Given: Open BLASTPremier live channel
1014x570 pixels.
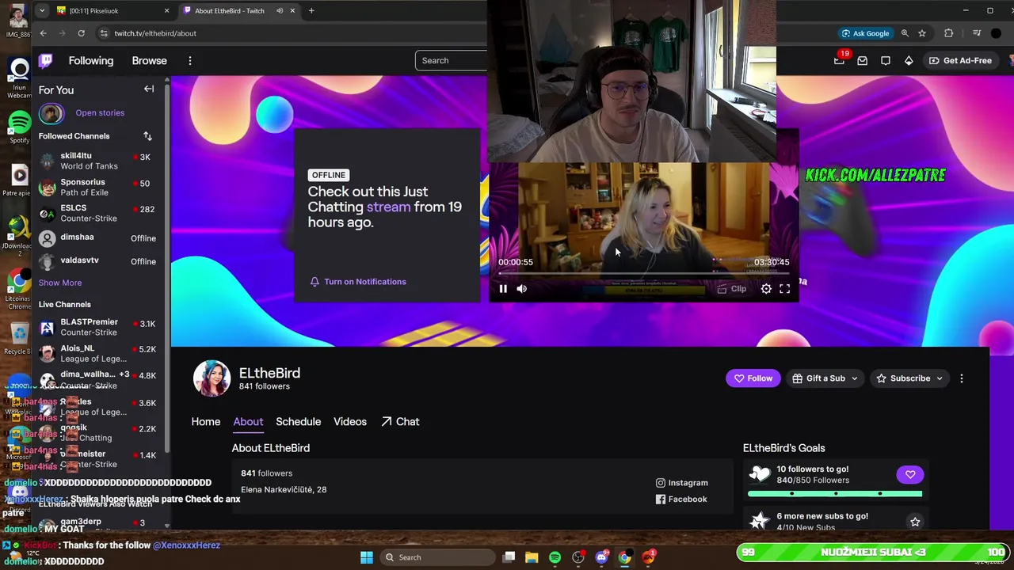Looking at the screenshot, I should coord(97,327).
